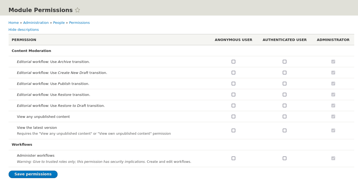
Task: Navigate to Home via breadcrumb
Action: coord(13,22)
